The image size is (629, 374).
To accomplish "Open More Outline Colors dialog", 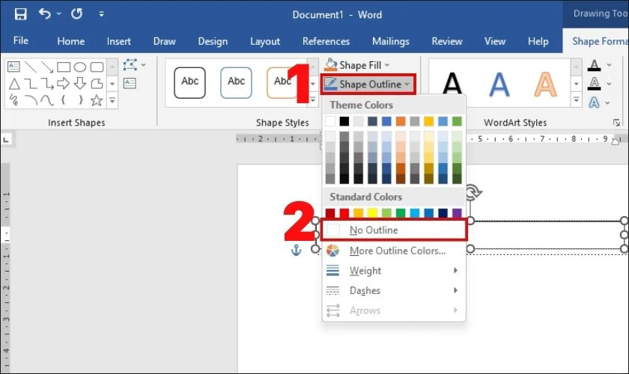I will click(x=394, y=251).
